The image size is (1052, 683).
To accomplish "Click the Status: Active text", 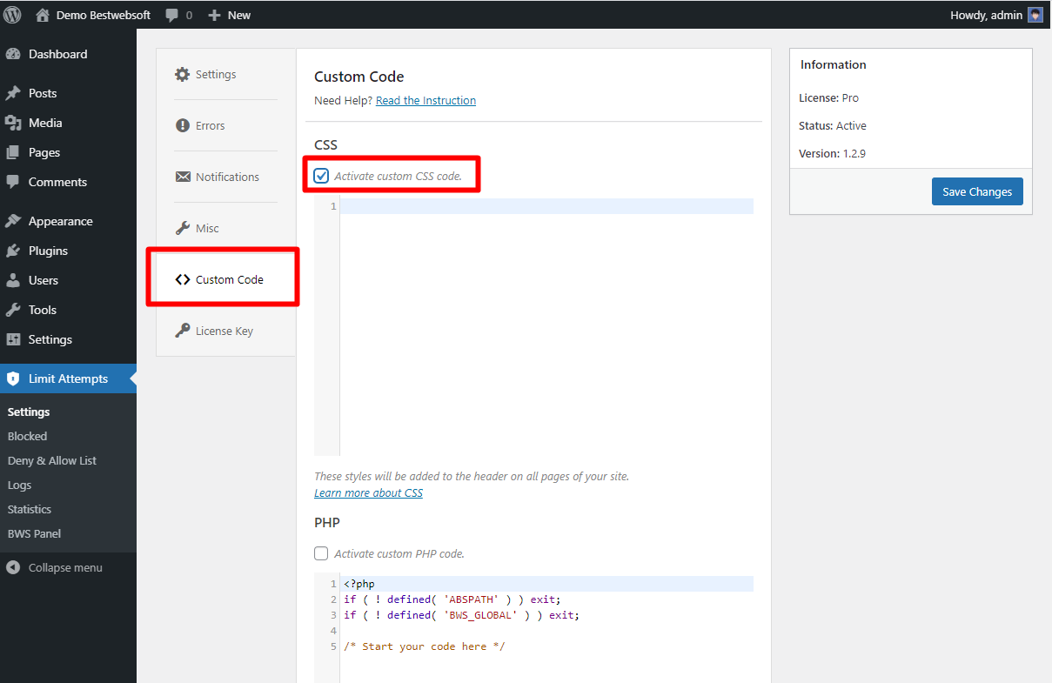I will coord(833,125).
